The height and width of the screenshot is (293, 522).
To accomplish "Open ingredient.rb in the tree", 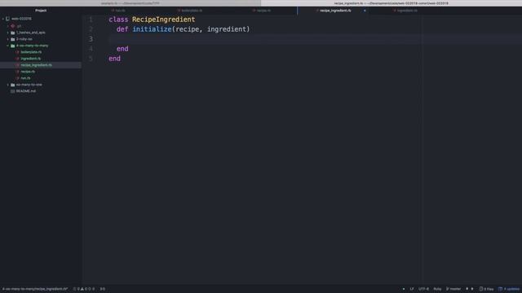I will tap(31, 59).
